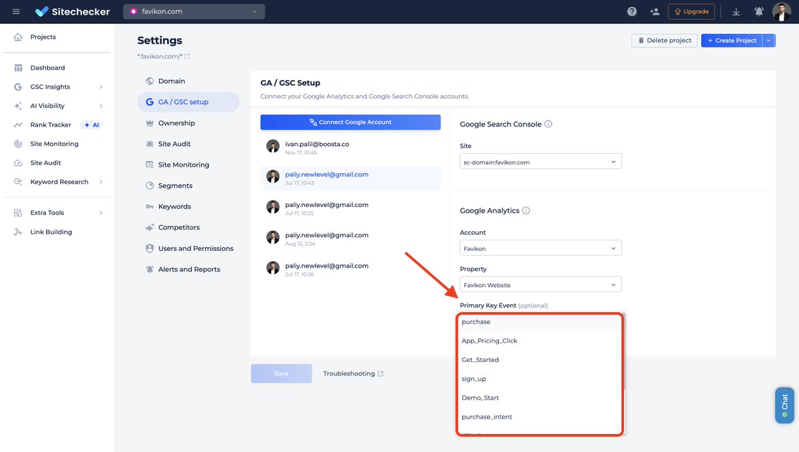
Task: Click the Extra Tools icon
Action: click(x=18, y=213)
